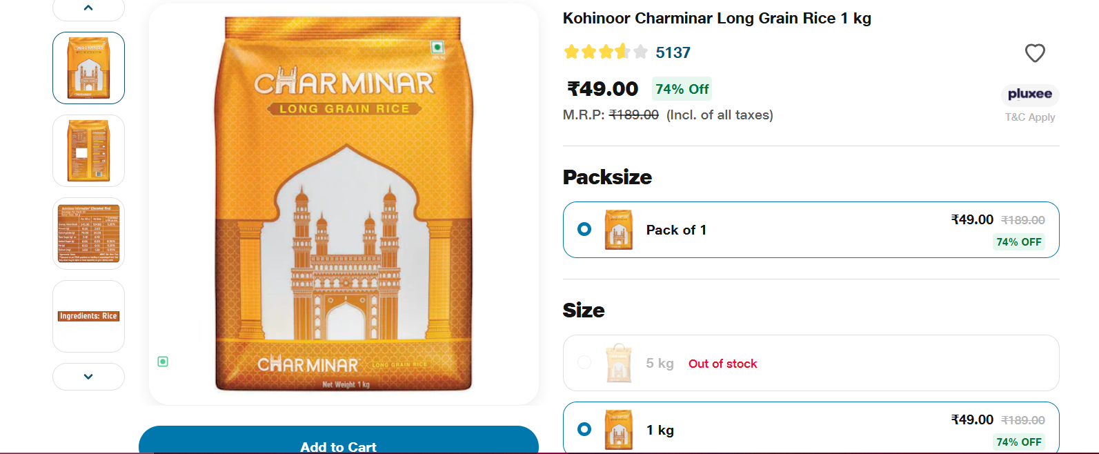Click the Pluxee logo badge
The image size is (1099, 454).
(1029, 95)
